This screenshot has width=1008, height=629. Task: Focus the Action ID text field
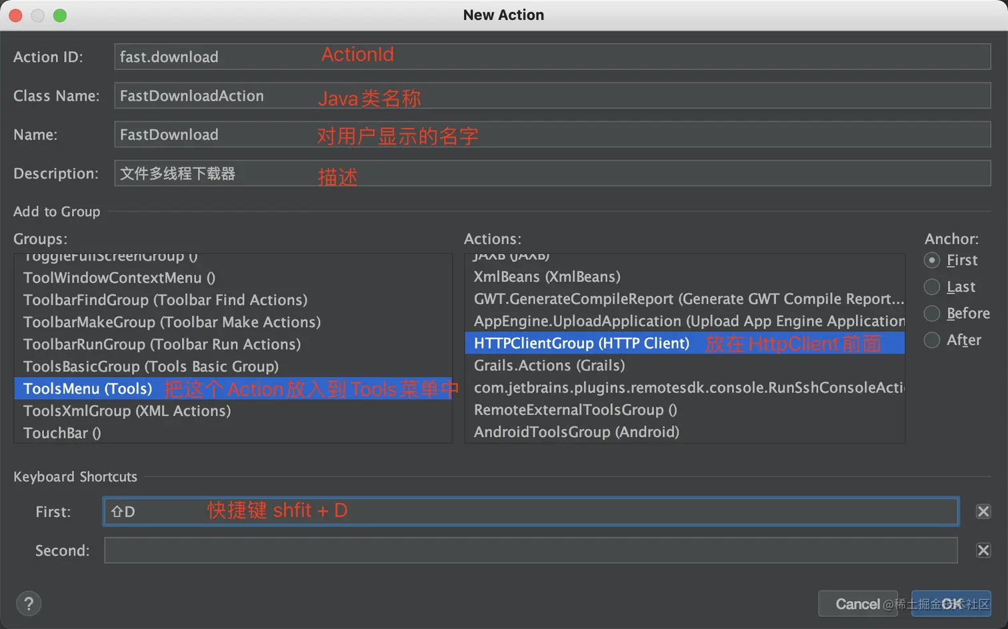point(552,57)
